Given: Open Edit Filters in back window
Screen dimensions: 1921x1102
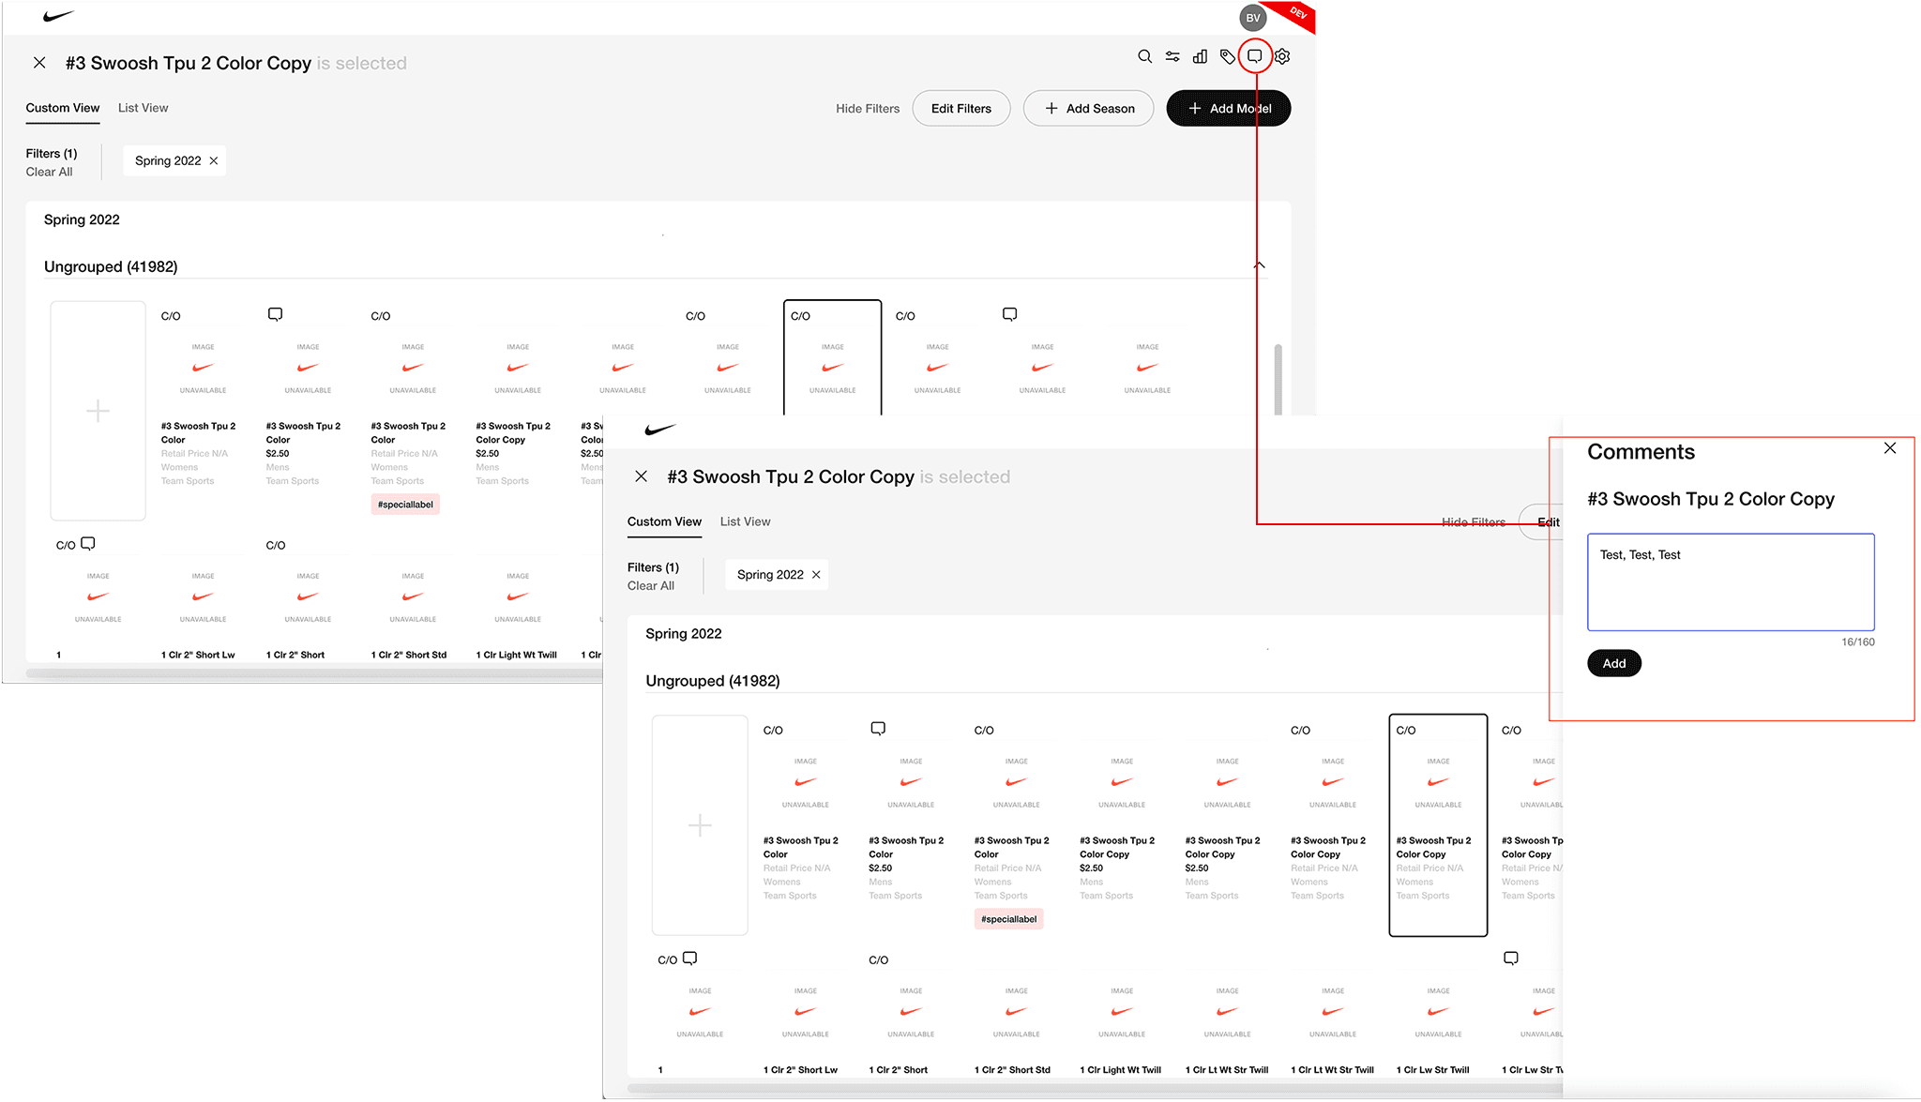Looking at the screenshot, I should tap(960, 109).
